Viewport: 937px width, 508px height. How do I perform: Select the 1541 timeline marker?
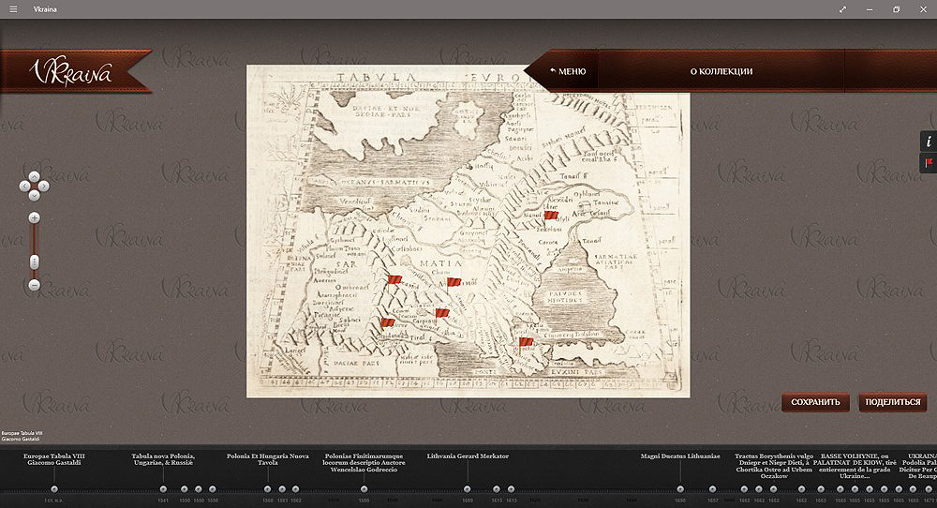tap(163, 489)
